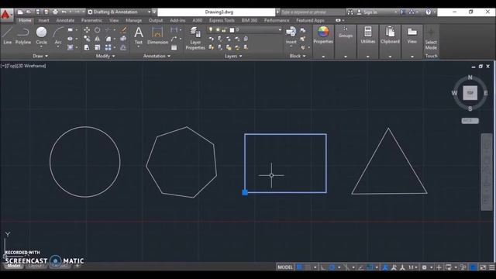Viewport: 496px width, 279px height.
Task: Click the layer color swatch in Layers panel
Action: pyautogui.click(x=232, y=30)
